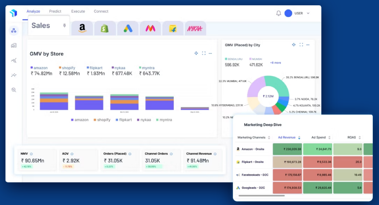
Task: Click info icon next to Channel Revenue
Action: 215,154
